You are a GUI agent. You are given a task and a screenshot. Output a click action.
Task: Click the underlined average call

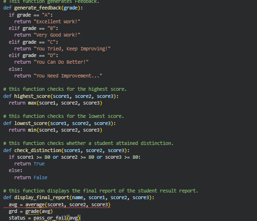click(68, 205)
